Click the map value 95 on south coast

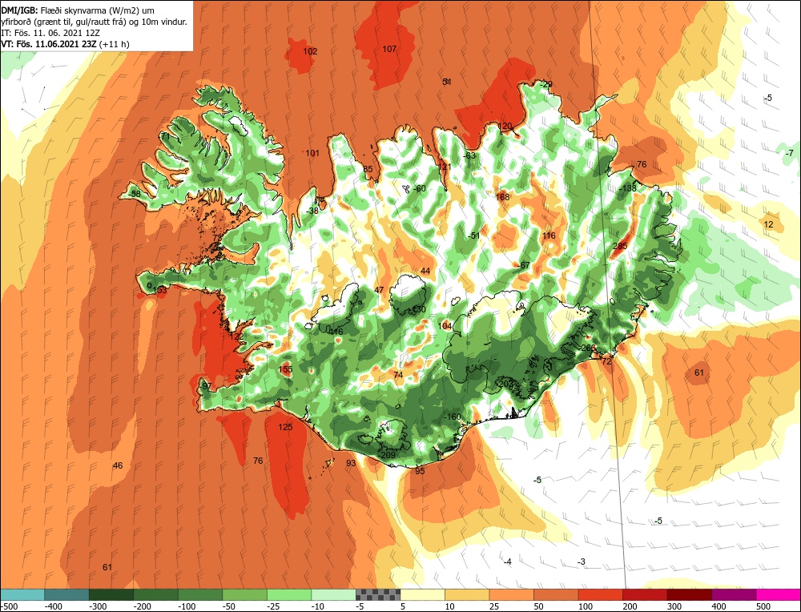point(420,471)
